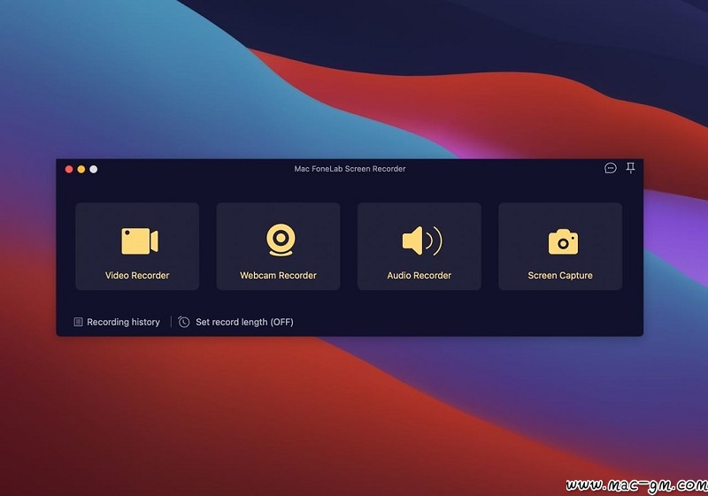The width and height of the screenshot is (708, 496).
Task: Launch the Webcam Recorder
Action: click(x=278, y=246)
